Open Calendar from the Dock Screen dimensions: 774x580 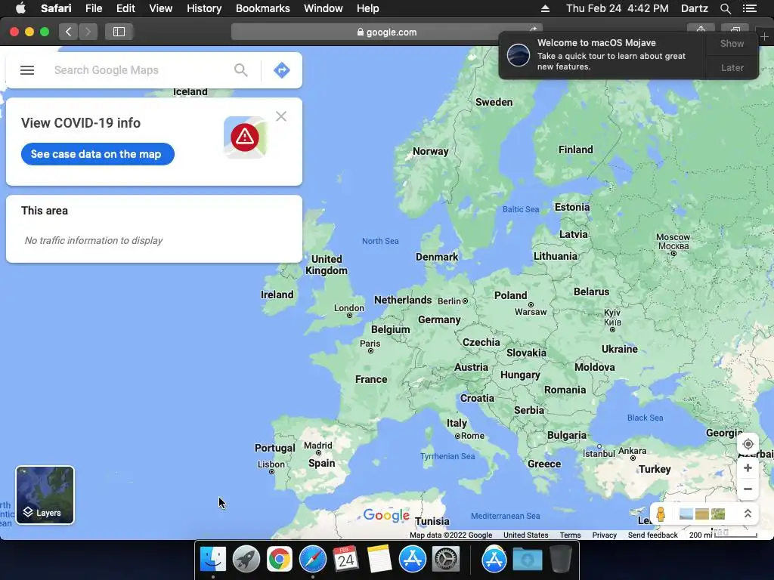point(345,560)
